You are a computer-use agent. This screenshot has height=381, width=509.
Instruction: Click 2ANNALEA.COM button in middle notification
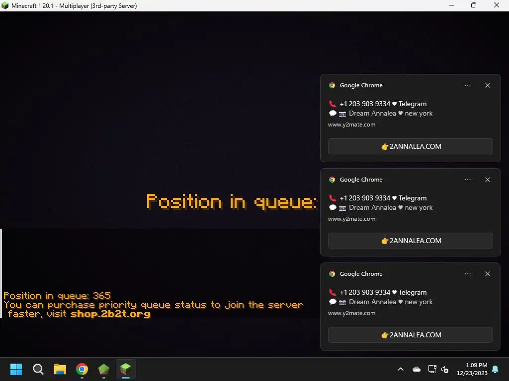pos(410,241)
